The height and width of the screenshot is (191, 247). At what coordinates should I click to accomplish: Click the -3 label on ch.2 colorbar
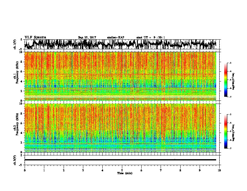click(x=230, y=115)
